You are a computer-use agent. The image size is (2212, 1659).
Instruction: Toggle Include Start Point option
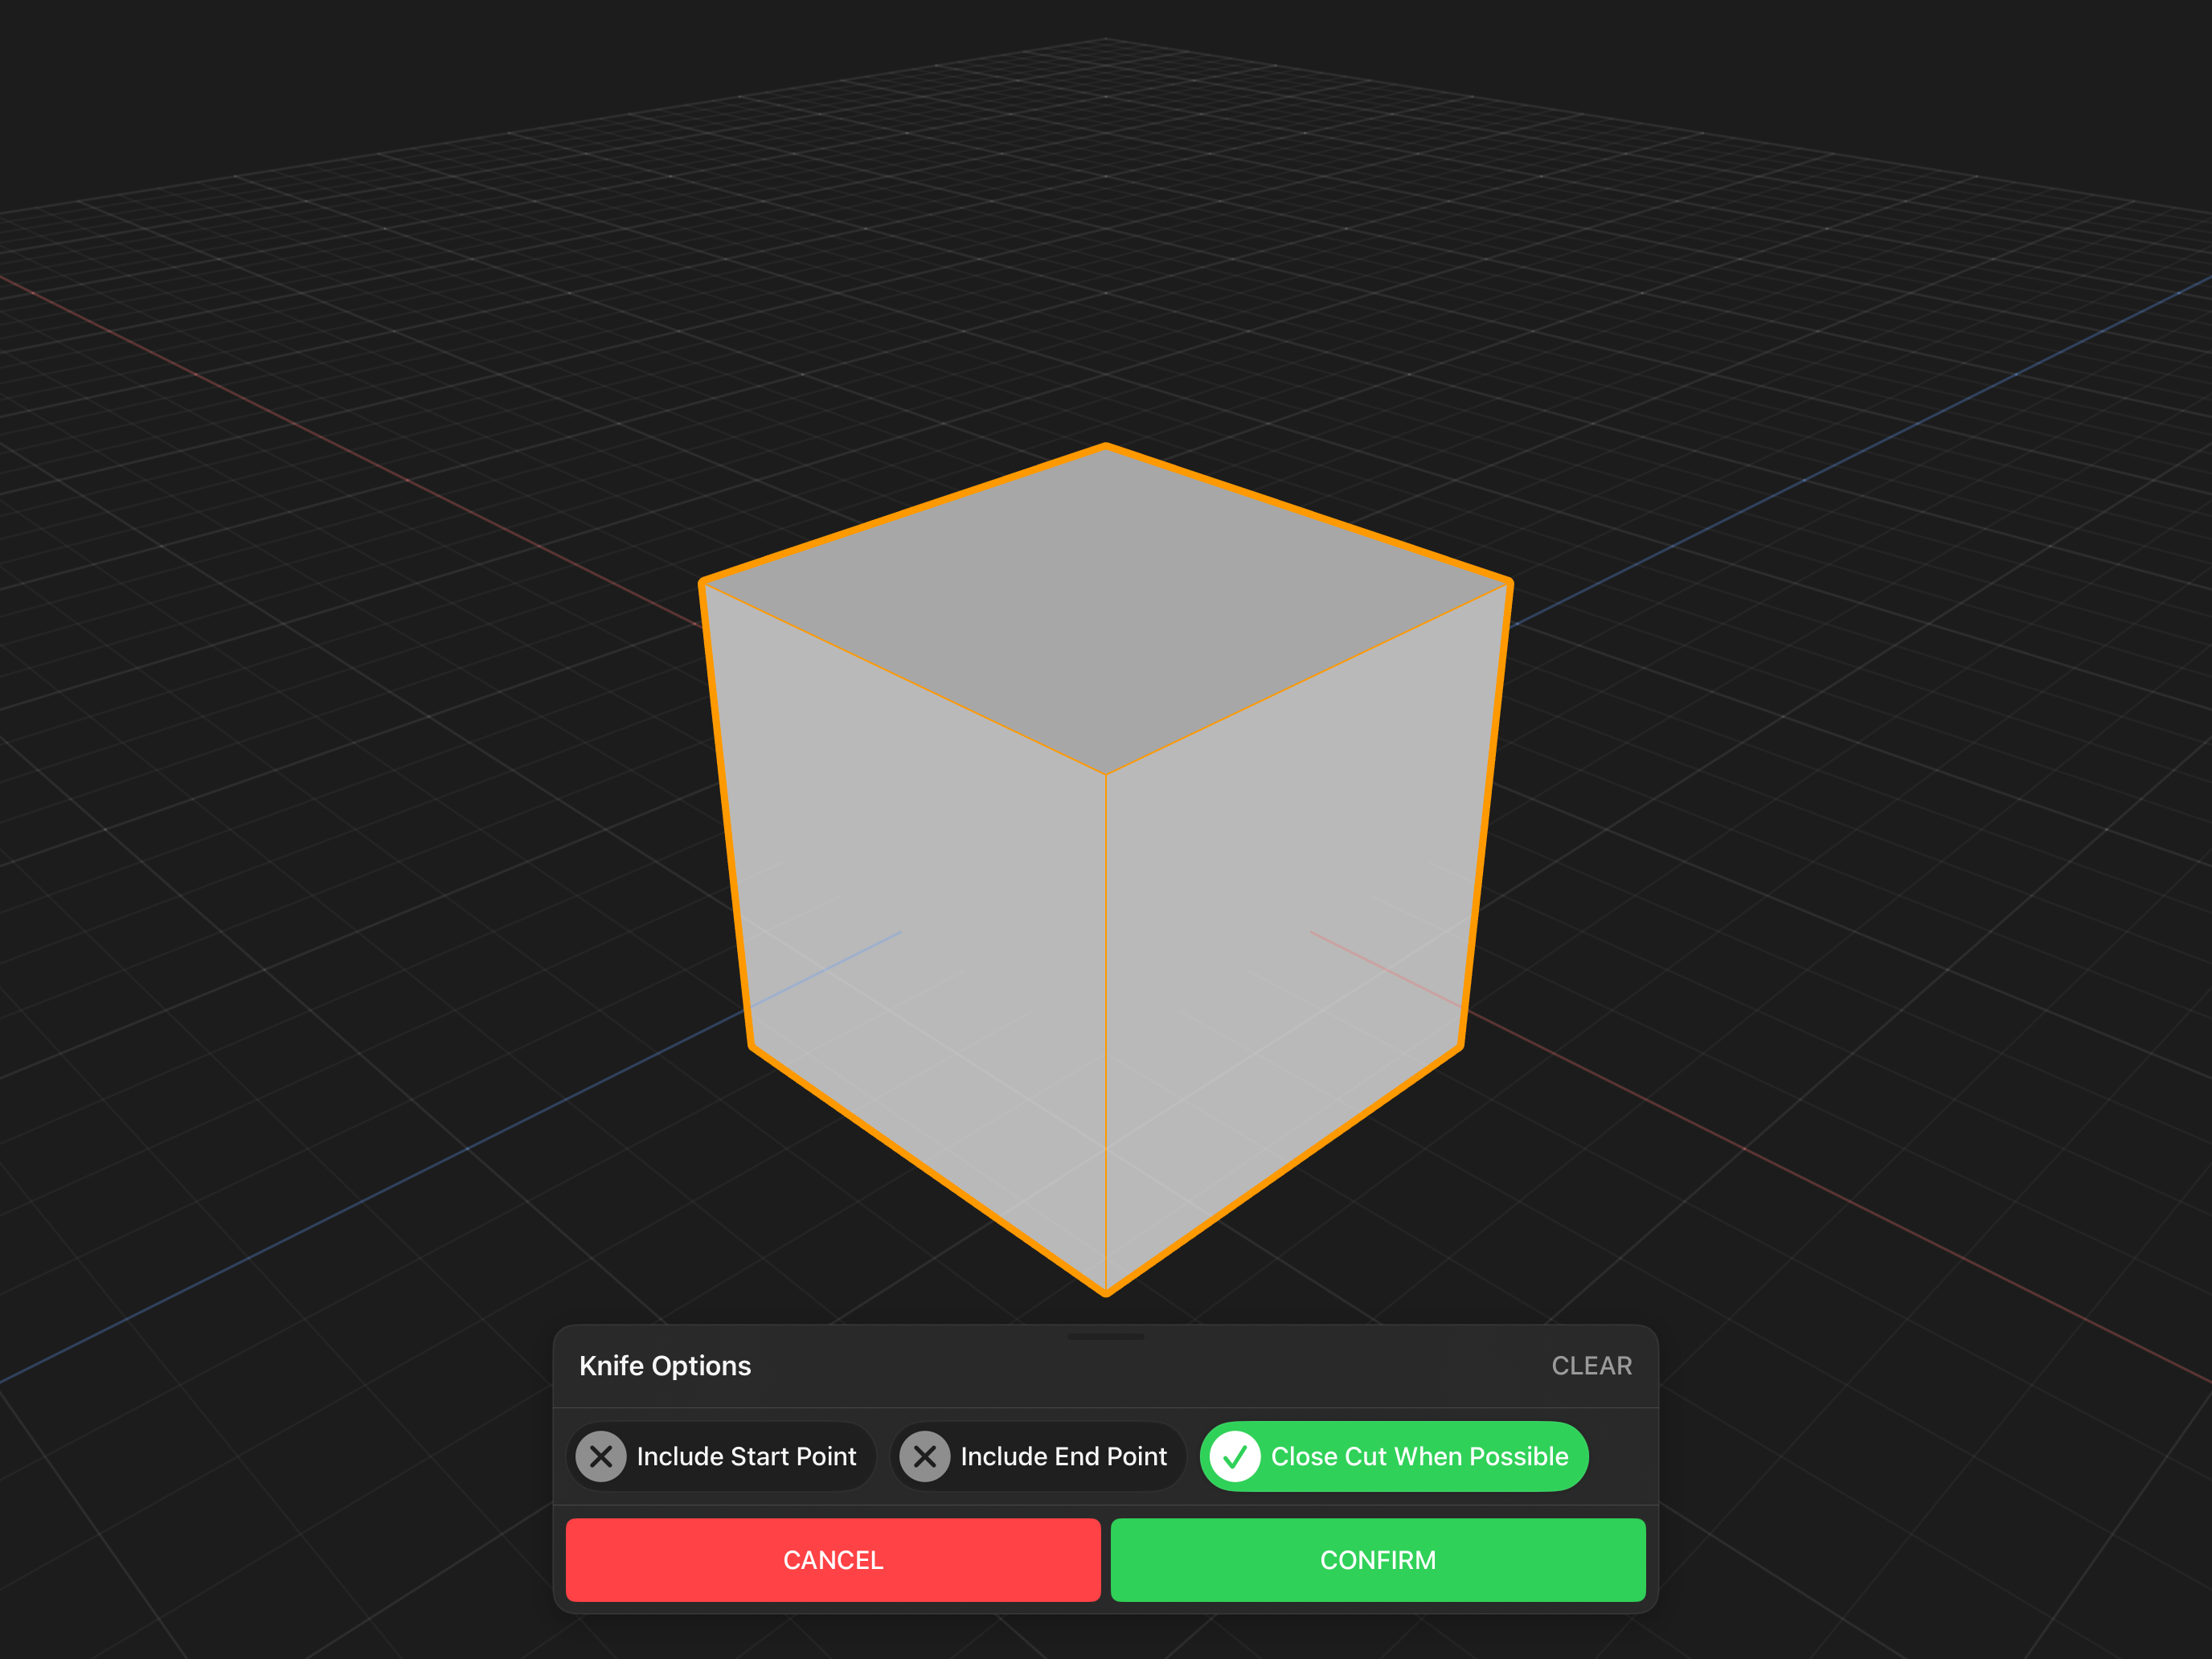click(721, 1456)
